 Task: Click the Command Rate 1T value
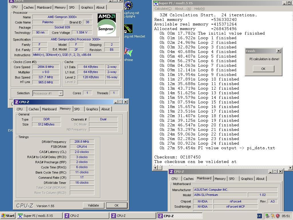[82, 177]
